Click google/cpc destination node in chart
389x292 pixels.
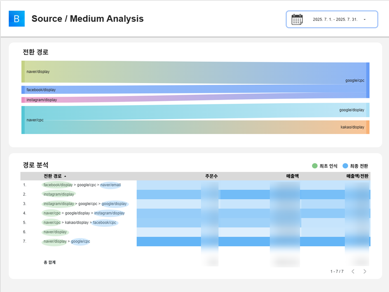point(367,80)
